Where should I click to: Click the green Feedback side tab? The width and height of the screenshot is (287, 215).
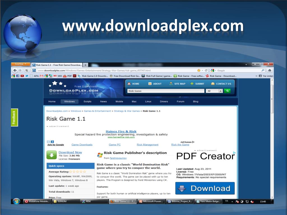point(14,118)
